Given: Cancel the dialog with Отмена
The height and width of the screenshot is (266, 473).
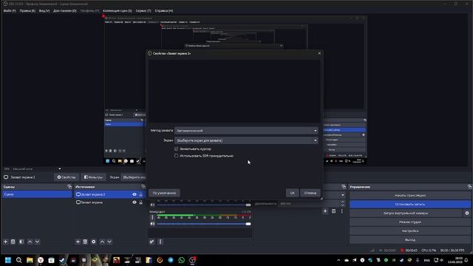Looking at the screenshot, I should 310,193.
